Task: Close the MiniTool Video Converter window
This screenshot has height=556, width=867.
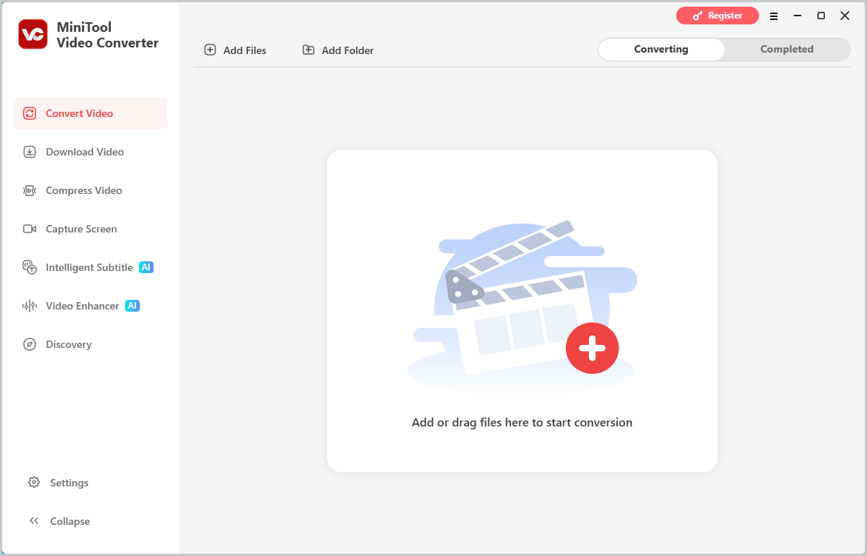Action: coord(845,16)
